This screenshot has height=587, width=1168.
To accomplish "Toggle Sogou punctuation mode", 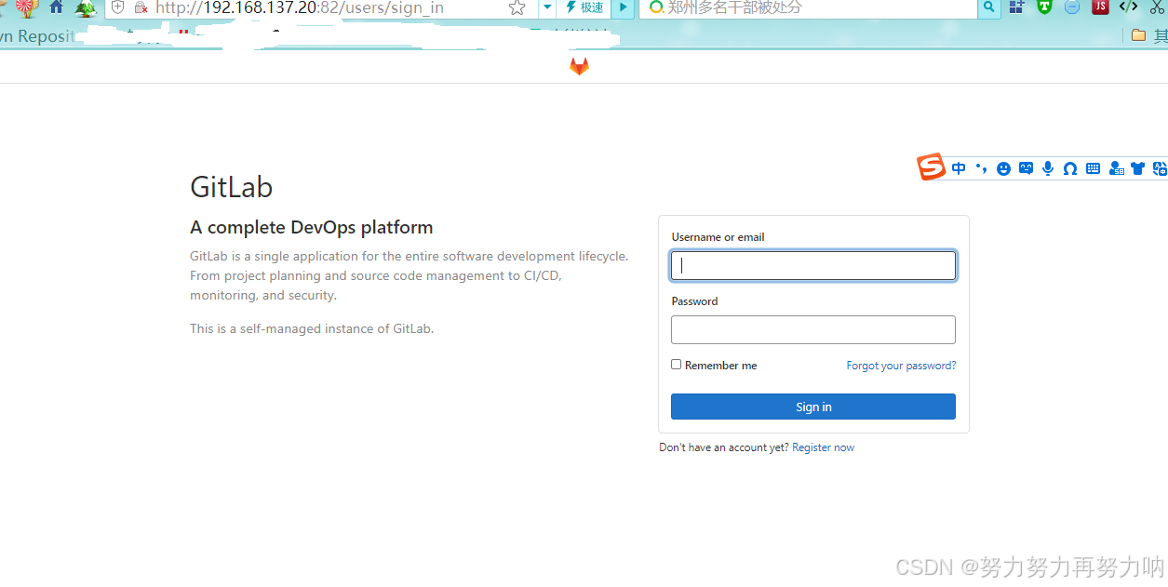I will click(x=981, y=168).
